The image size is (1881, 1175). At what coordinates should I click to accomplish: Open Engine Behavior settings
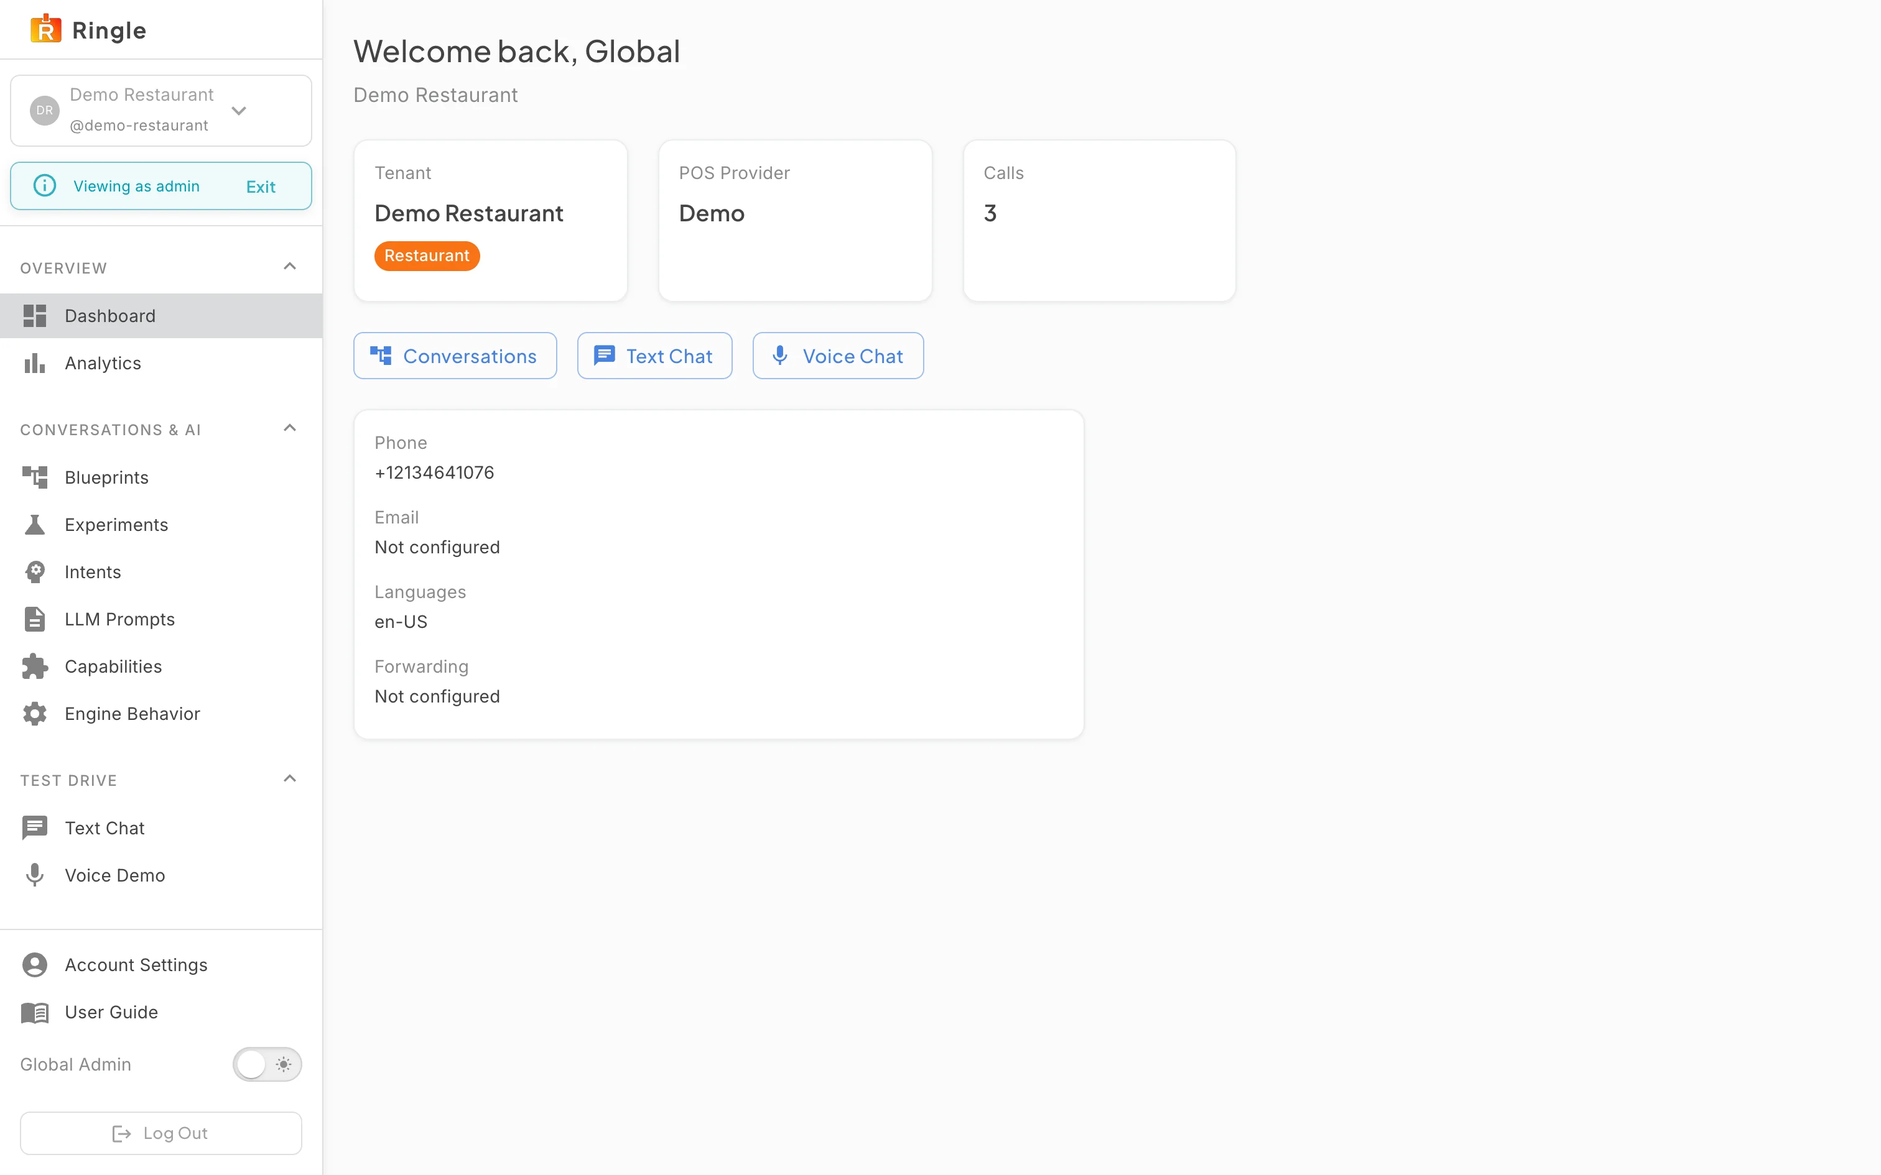pyautogui.click(x=161, y=714)
